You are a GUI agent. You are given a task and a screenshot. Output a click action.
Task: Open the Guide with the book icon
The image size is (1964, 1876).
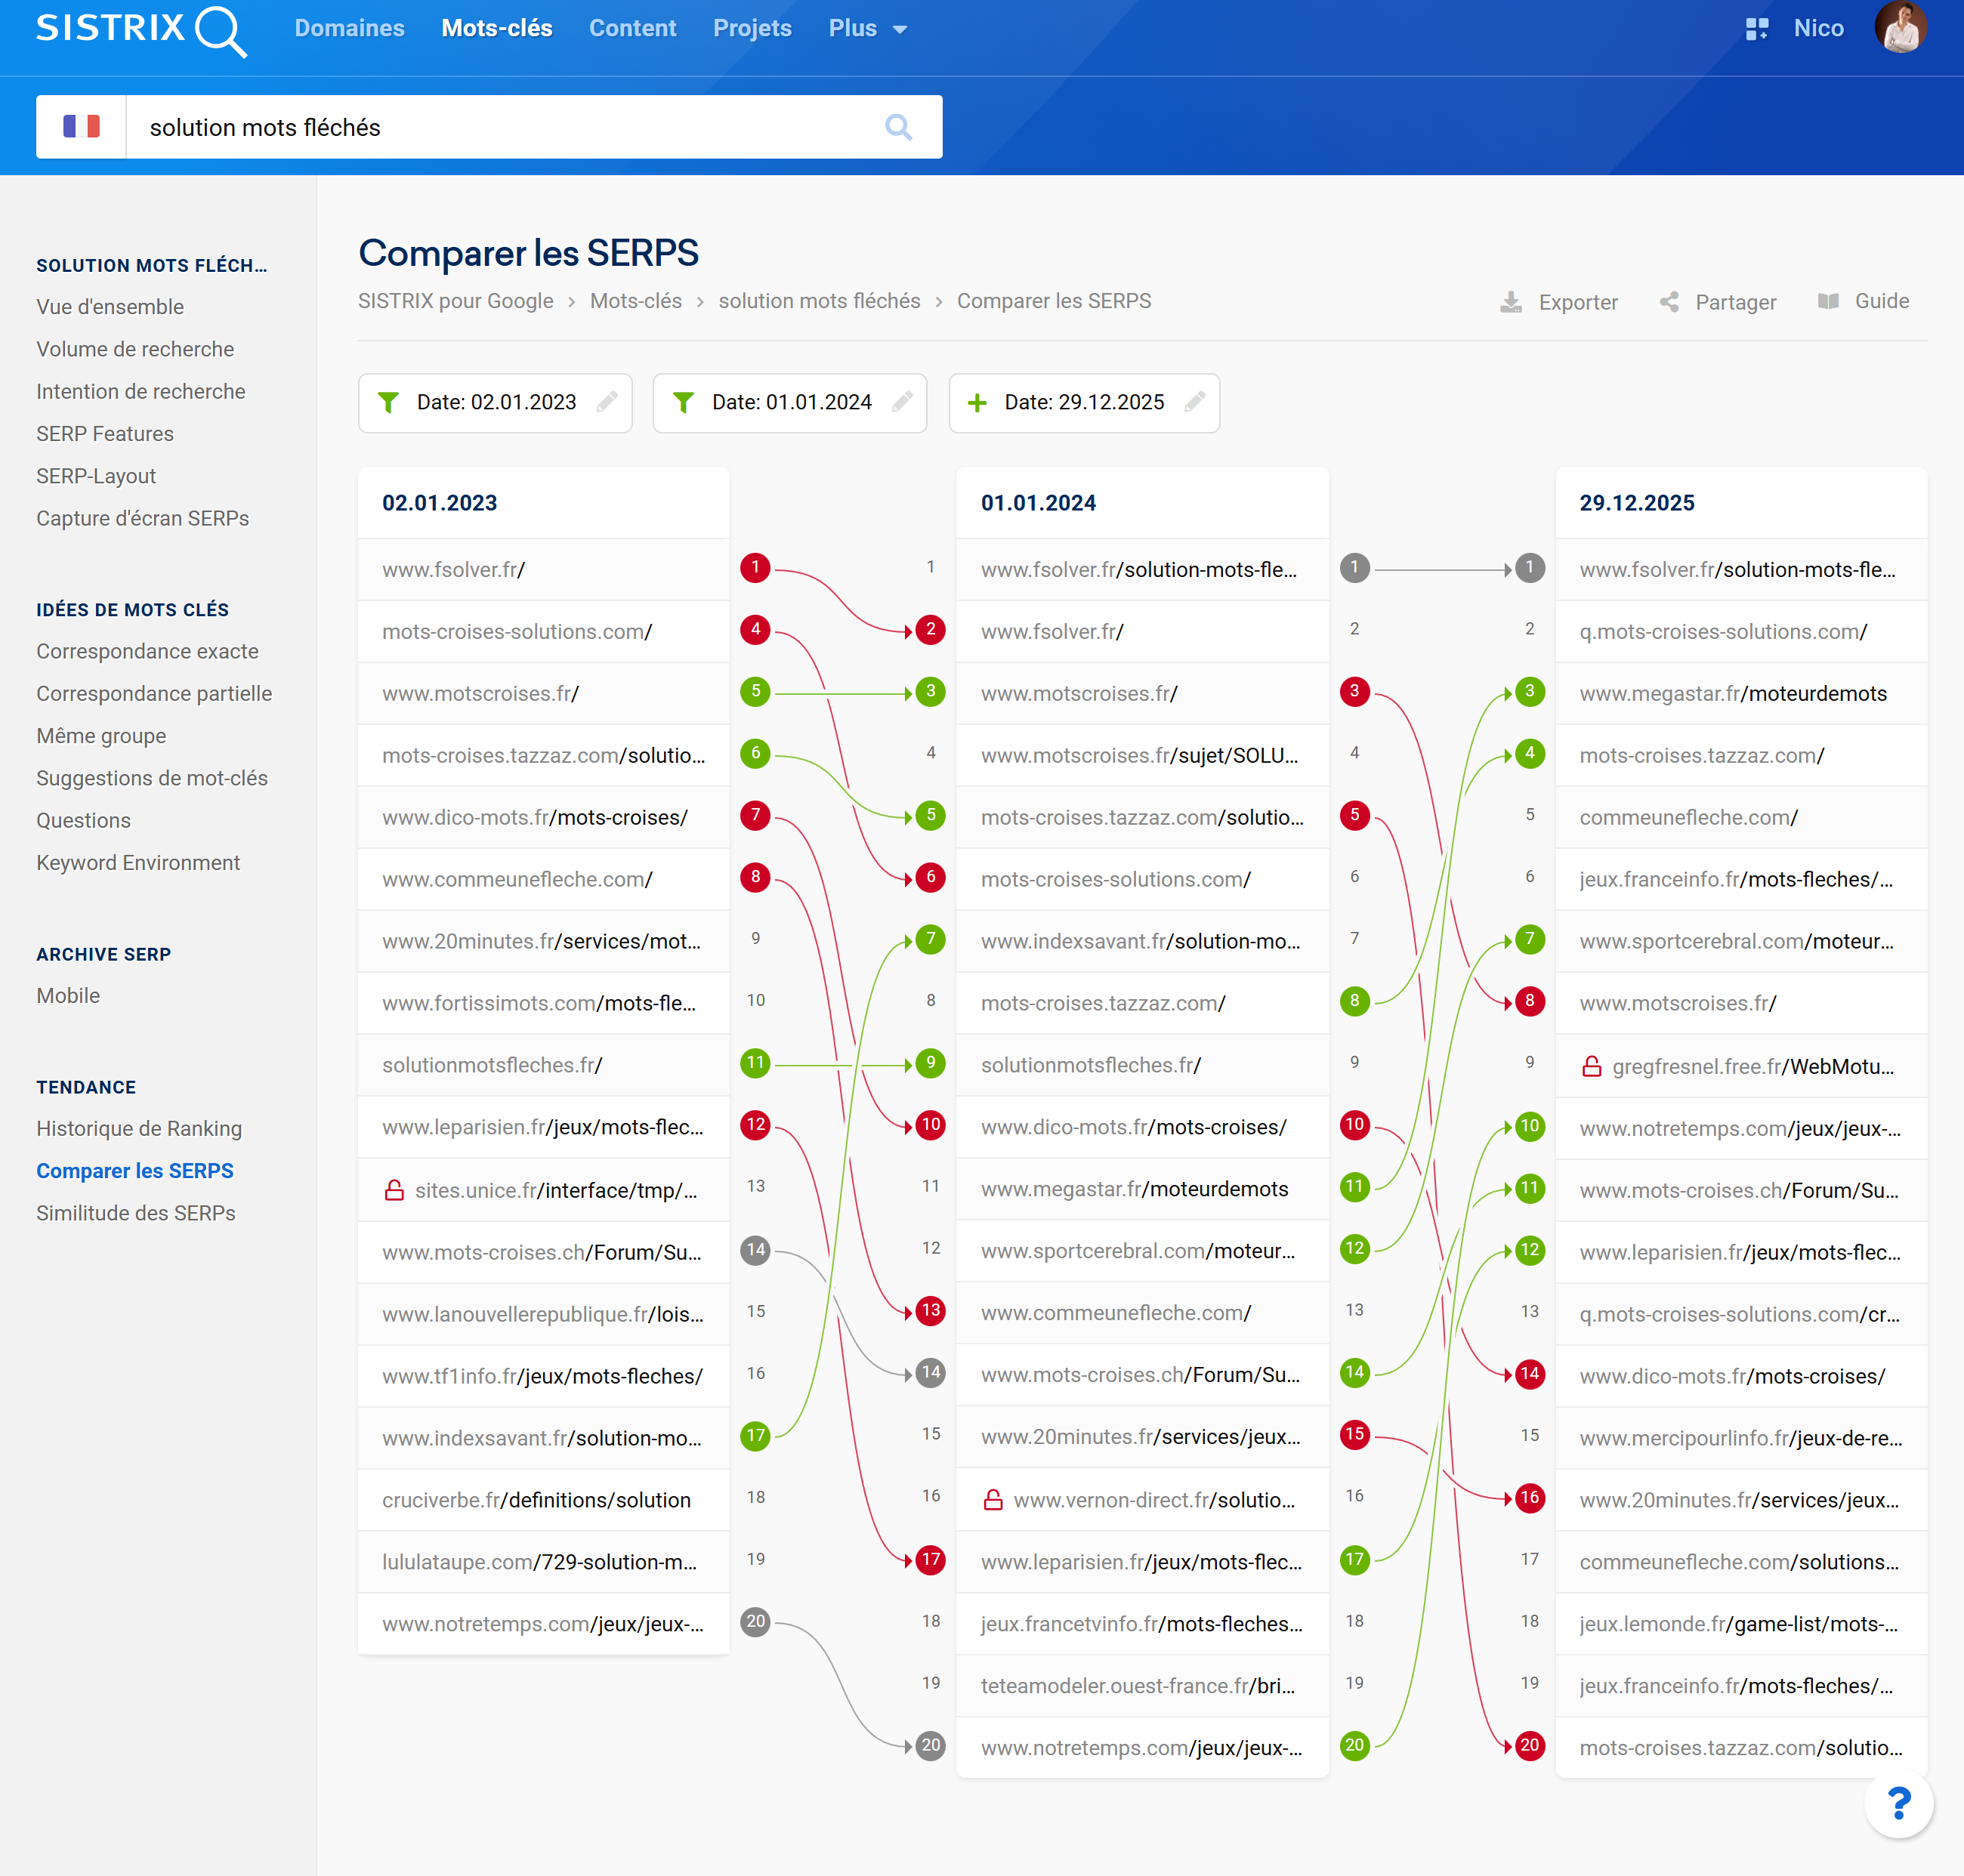tap(1829, 301)
